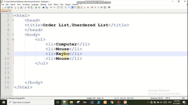
Task: Open the View menu
Action: tap(19, 5)
